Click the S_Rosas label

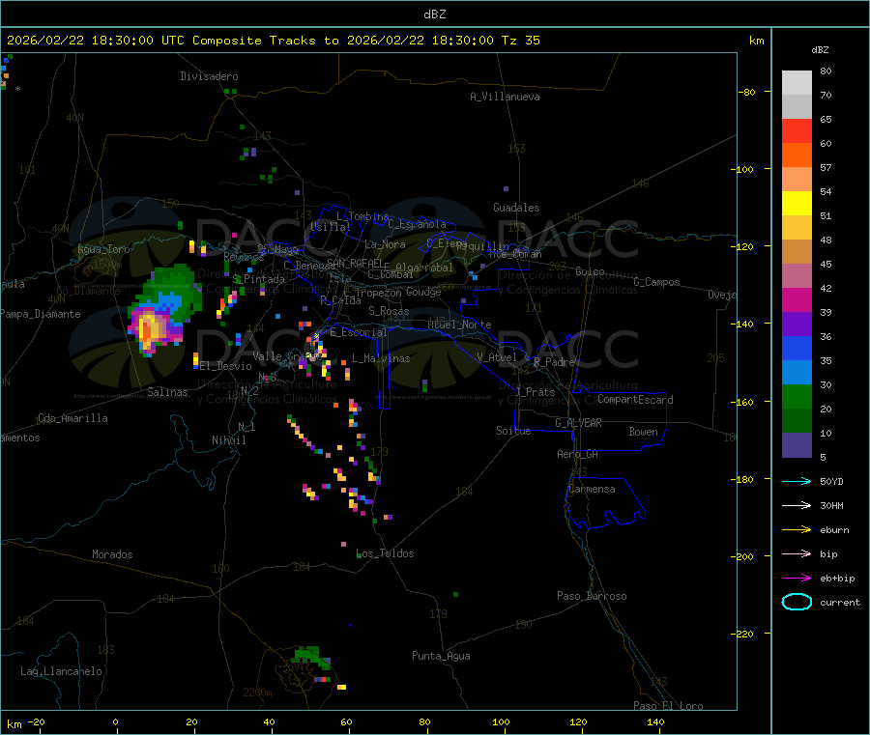click(x=389, y=311)
